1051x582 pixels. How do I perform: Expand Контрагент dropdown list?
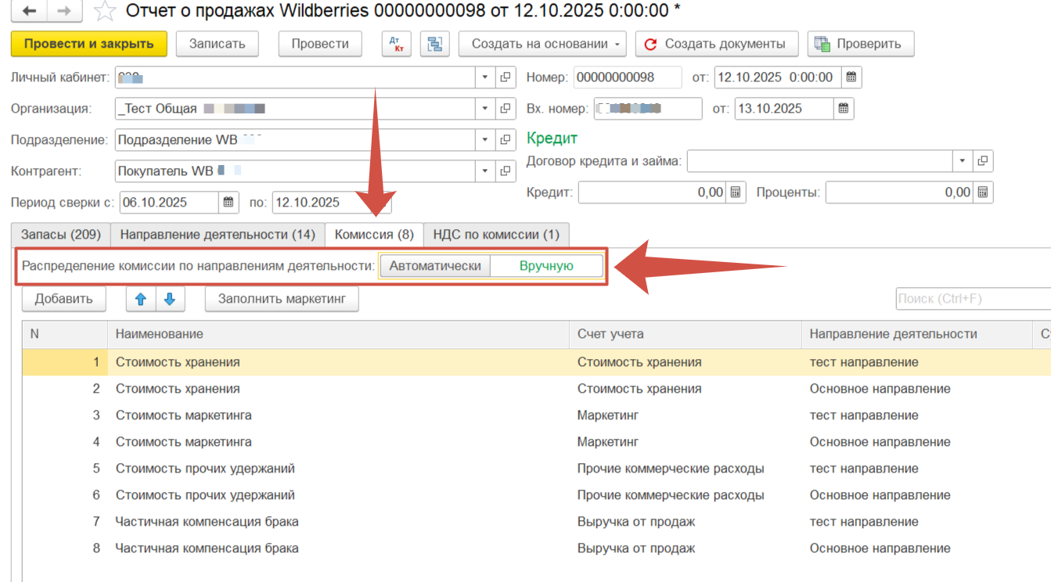(x=485, y=171)
